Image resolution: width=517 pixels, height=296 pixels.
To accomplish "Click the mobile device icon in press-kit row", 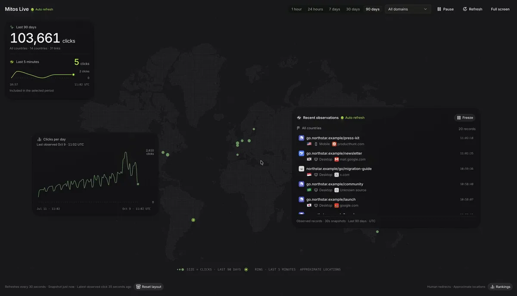I will pos(316,144).
